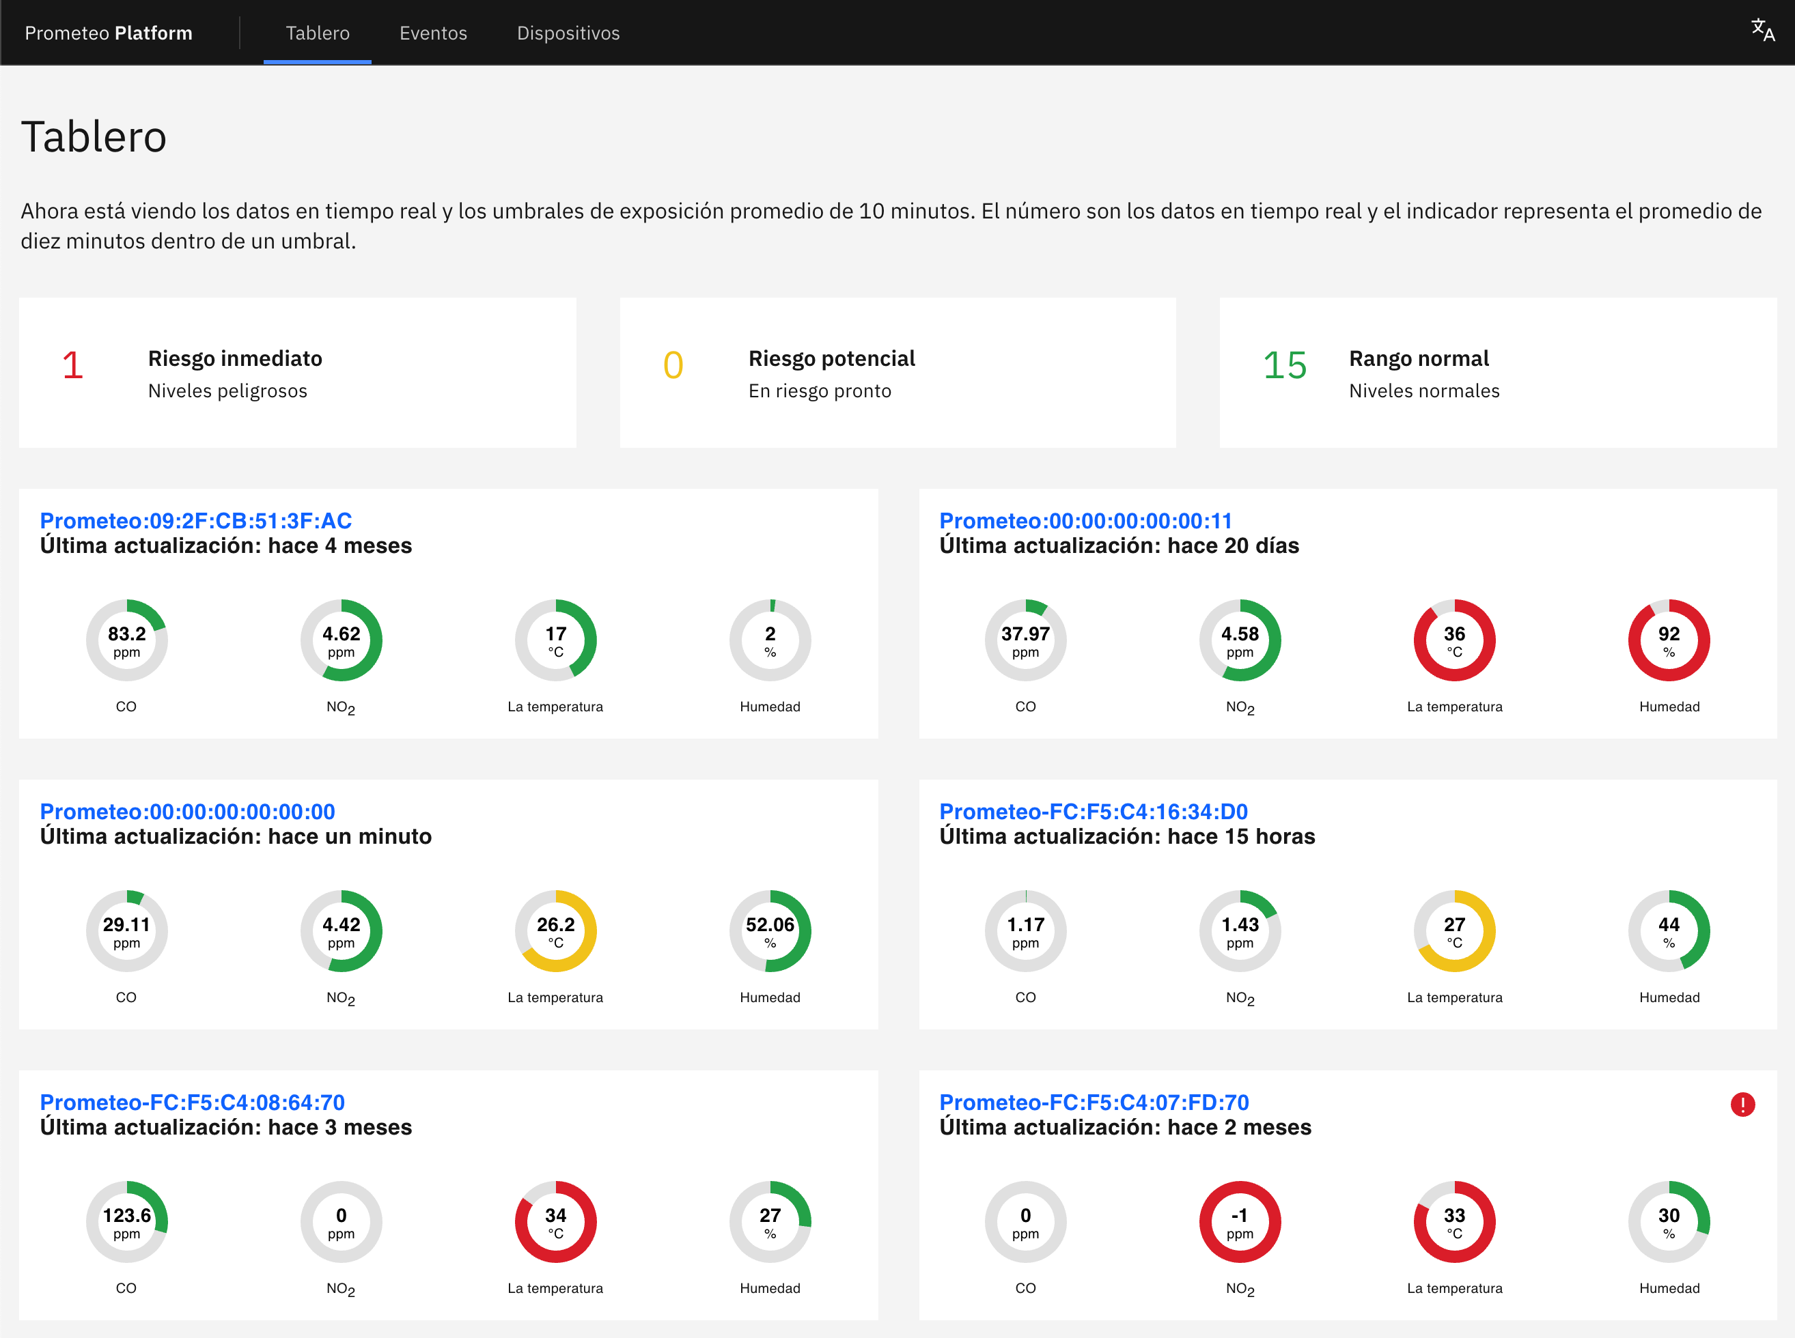Open the Eventos tab
The height and width of the screenshot is (1338, 1795).
[x=433, y=33]
